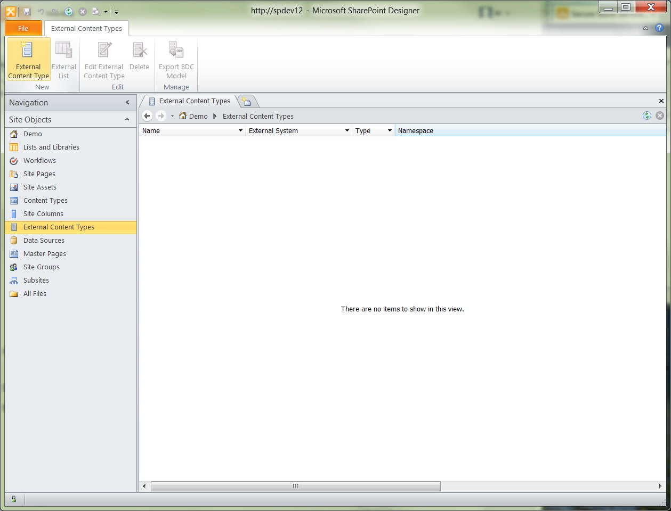The height and width of the screenshot is (511, 671).
Task: Click the Stop icon in quick access toolbar
Action: (83, 11)
